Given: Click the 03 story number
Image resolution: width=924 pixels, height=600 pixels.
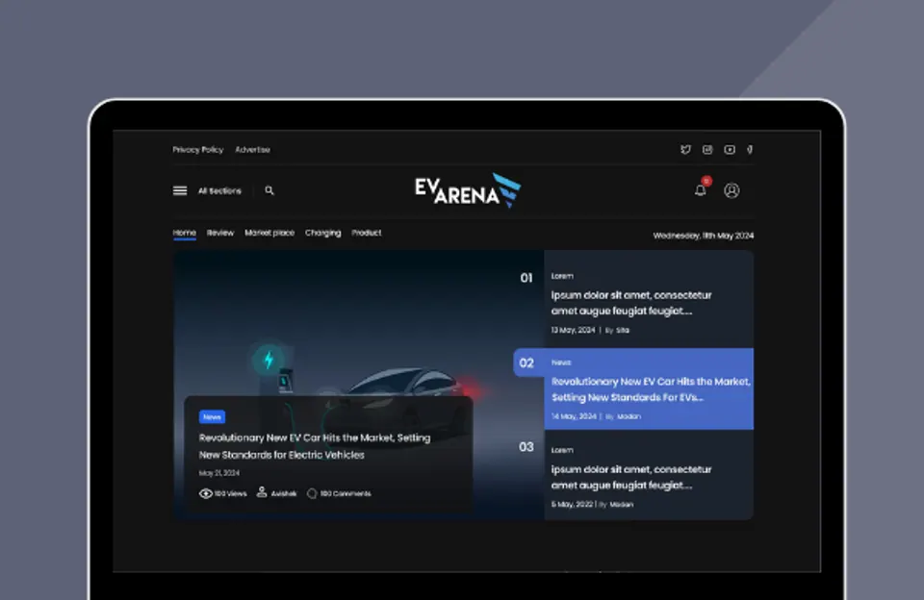Looking at the screenshot, I should (x=526, y=447).
